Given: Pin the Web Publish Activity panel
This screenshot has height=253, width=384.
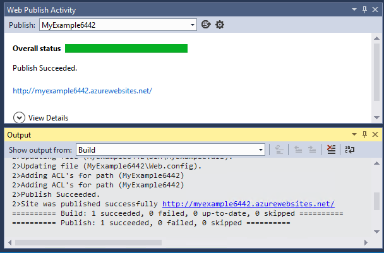Looking at the screenshot, I should pos(364,9).
